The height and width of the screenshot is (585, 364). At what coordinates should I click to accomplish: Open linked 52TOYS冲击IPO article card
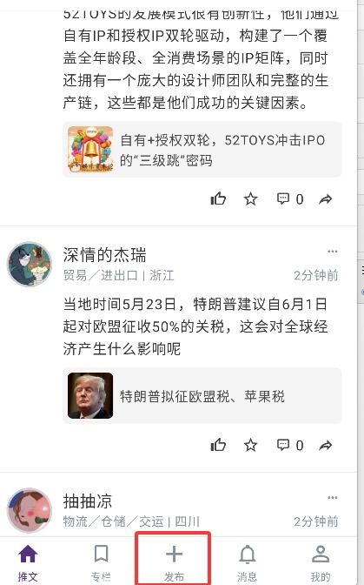pyautogui.click(x=202, y=150)
